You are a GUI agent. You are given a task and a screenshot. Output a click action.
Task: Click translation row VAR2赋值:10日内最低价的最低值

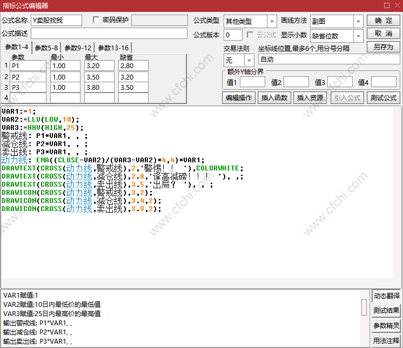coord(52,305)
